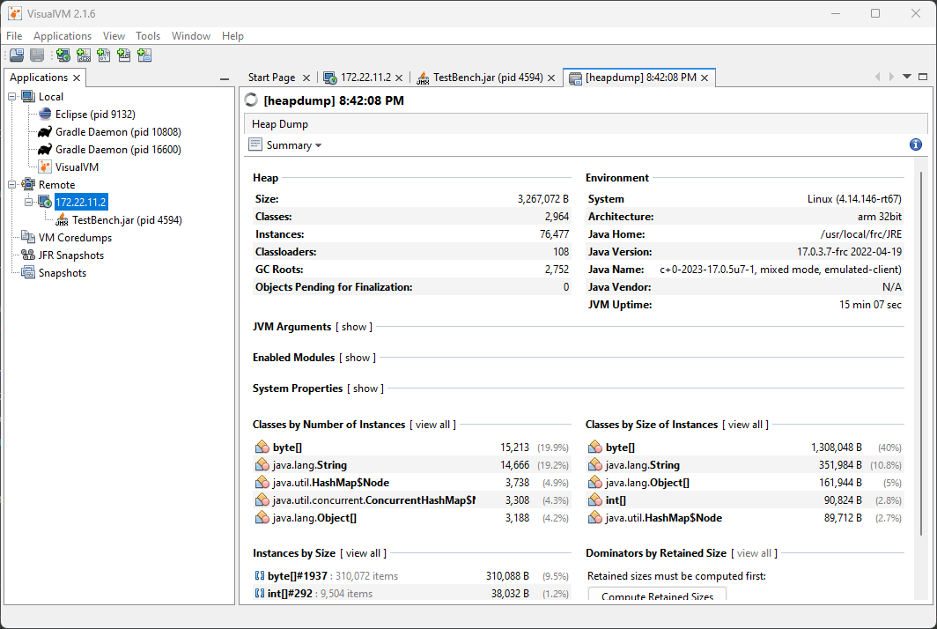Viewport: 937px width, 629px height.
Task: Switch to the Start Page tab
Action: 273,77
